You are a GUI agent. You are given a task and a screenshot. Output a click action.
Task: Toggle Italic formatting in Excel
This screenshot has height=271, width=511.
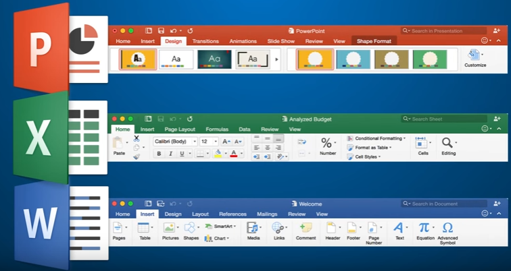click(170, 154)
